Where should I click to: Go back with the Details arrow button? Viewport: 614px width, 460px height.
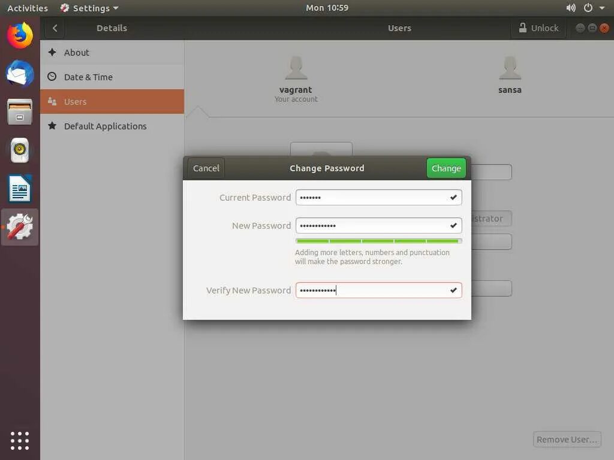[55, 28]
